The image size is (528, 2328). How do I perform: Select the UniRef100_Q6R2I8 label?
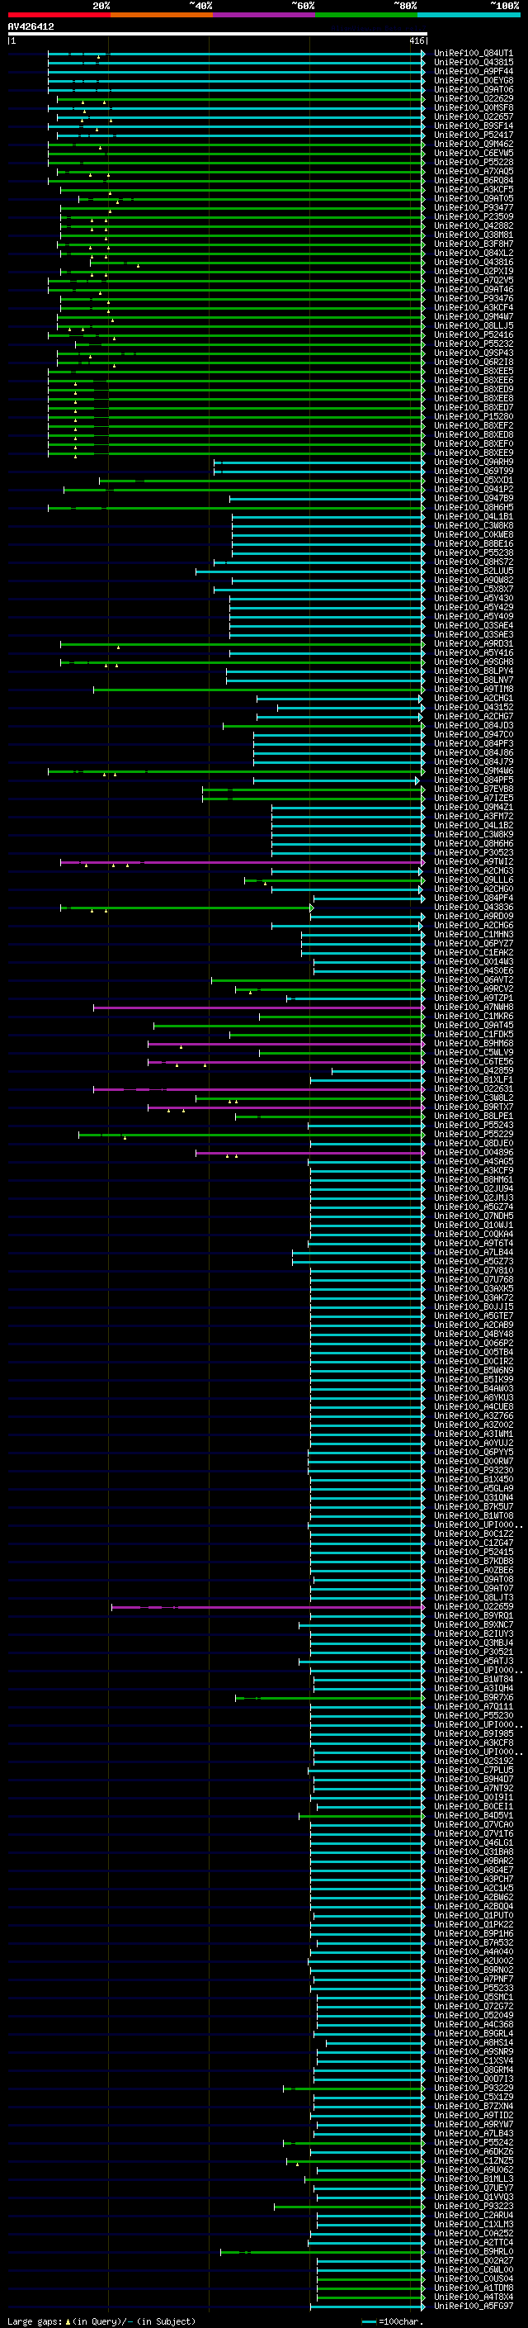tap(473, 363)
